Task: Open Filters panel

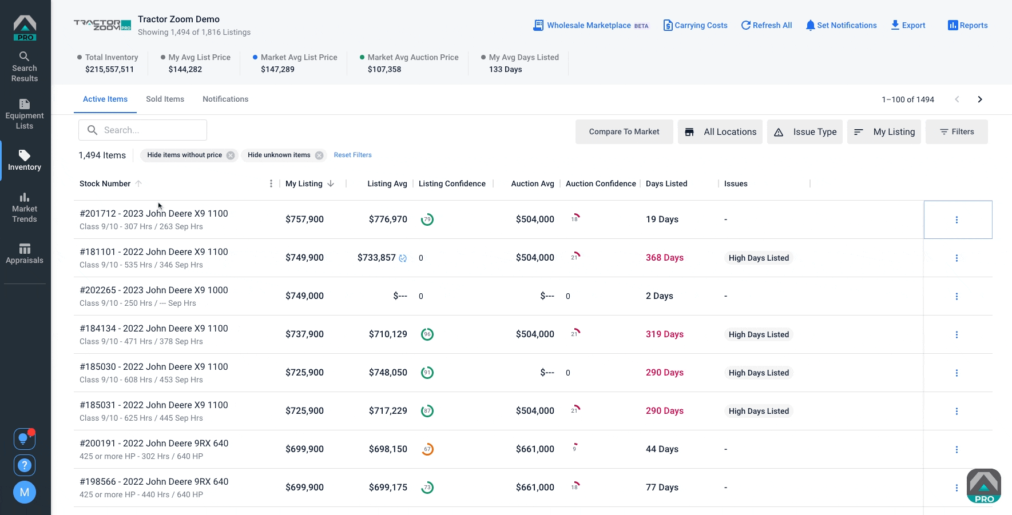Action: [957, 131]
